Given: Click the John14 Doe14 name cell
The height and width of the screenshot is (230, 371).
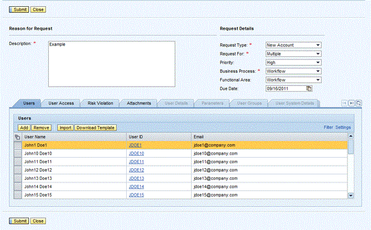Looking at the screenshot, I should (x=74, y=187).
